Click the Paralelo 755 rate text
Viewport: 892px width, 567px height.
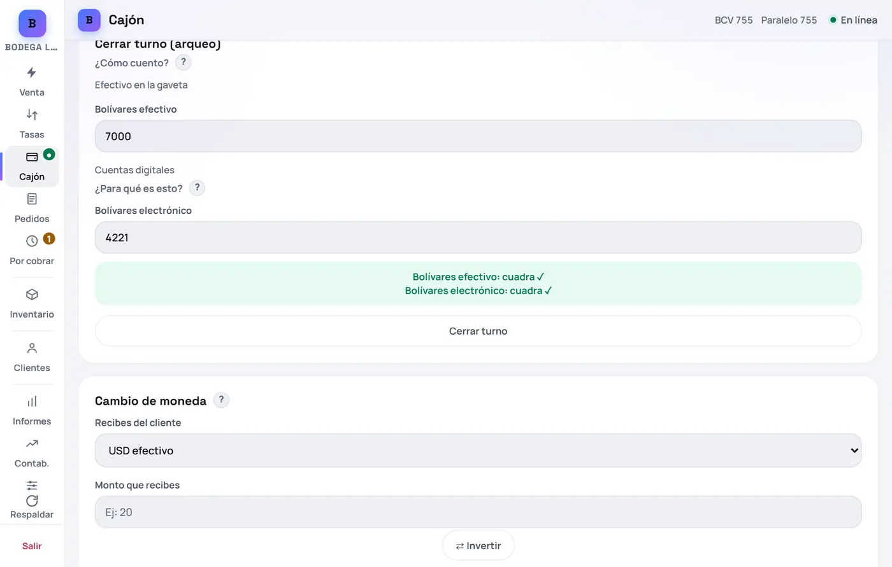[789, 20]
